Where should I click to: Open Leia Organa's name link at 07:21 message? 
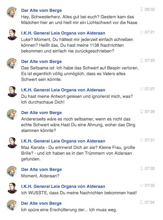pyautogui.click(x=63, y=33)
